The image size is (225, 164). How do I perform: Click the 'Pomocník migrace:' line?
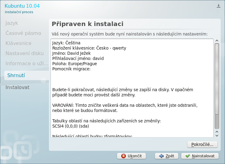pyautogui.click(x=71, y=69)
